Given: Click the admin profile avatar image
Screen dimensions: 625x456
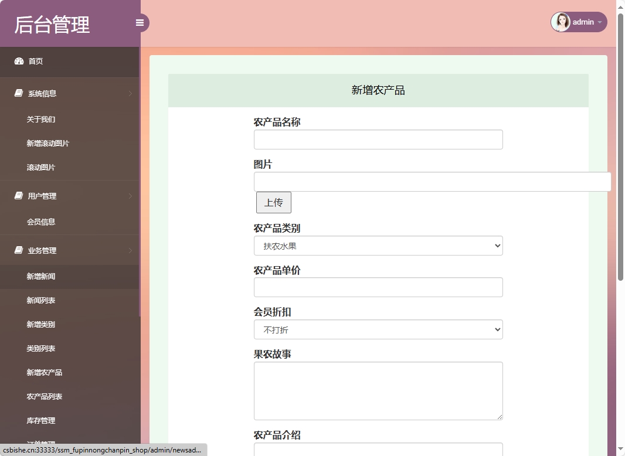Looking at the screenshot, I should pos(561,22).
